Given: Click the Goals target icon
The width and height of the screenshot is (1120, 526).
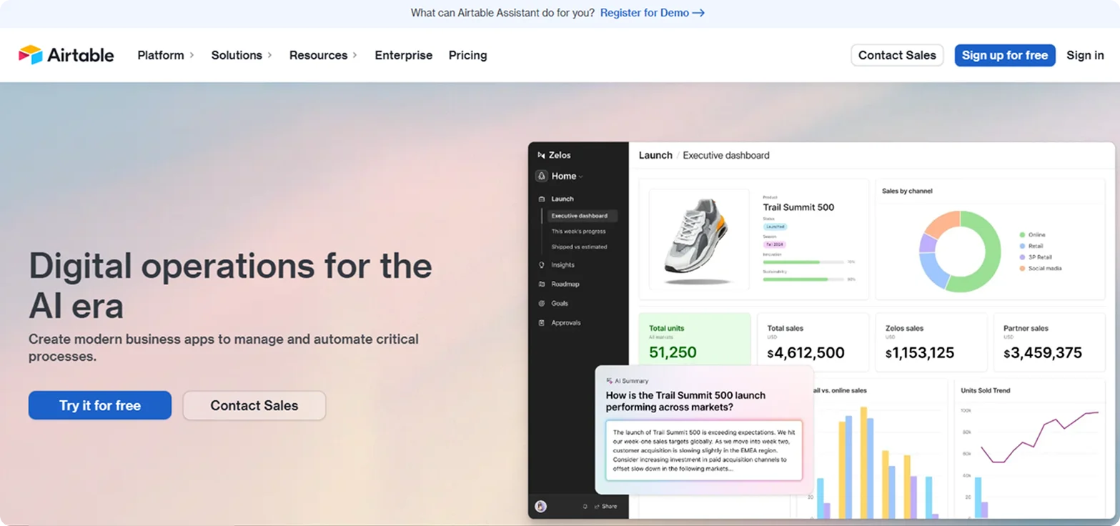Looking at the screenshot, I should (541, 303).
